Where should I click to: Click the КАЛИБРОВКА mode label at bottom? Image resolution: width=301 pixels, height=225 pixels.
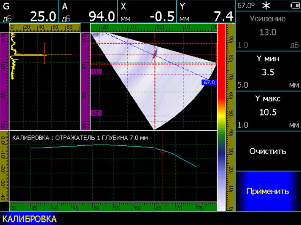coord(30,219)
